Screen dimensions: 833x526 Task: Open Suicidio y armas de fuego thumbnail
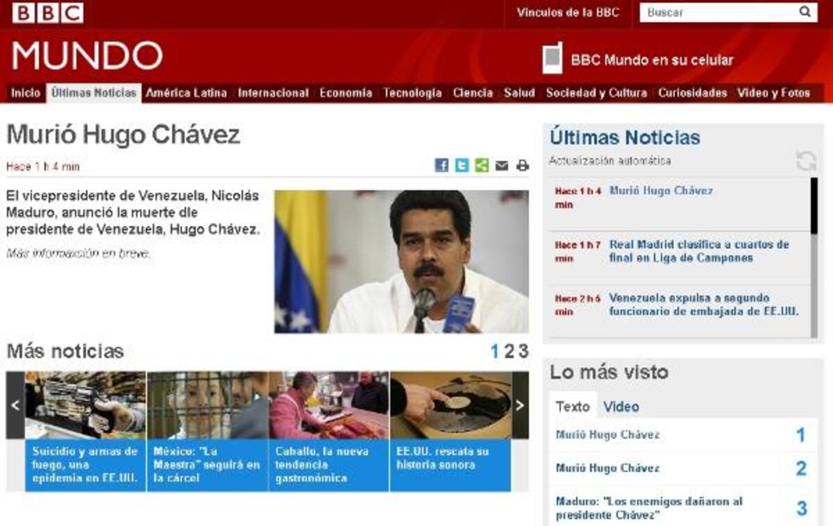[85, 405]
